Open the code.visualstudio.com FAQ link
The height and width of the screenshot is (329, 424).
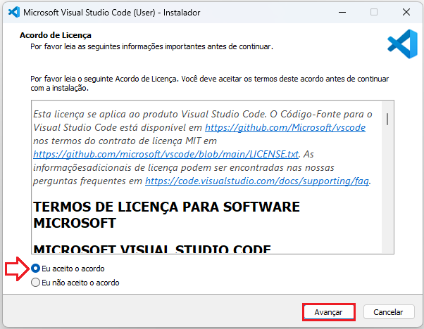point(257,181)
